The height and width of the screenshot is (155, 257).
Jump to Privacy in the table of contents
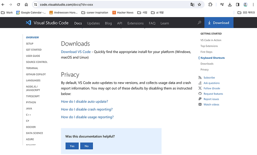205,70
